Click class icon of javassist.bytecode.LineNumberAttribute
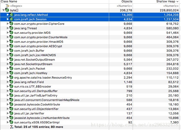Screen dimensions: 181x130 (11, 118)
